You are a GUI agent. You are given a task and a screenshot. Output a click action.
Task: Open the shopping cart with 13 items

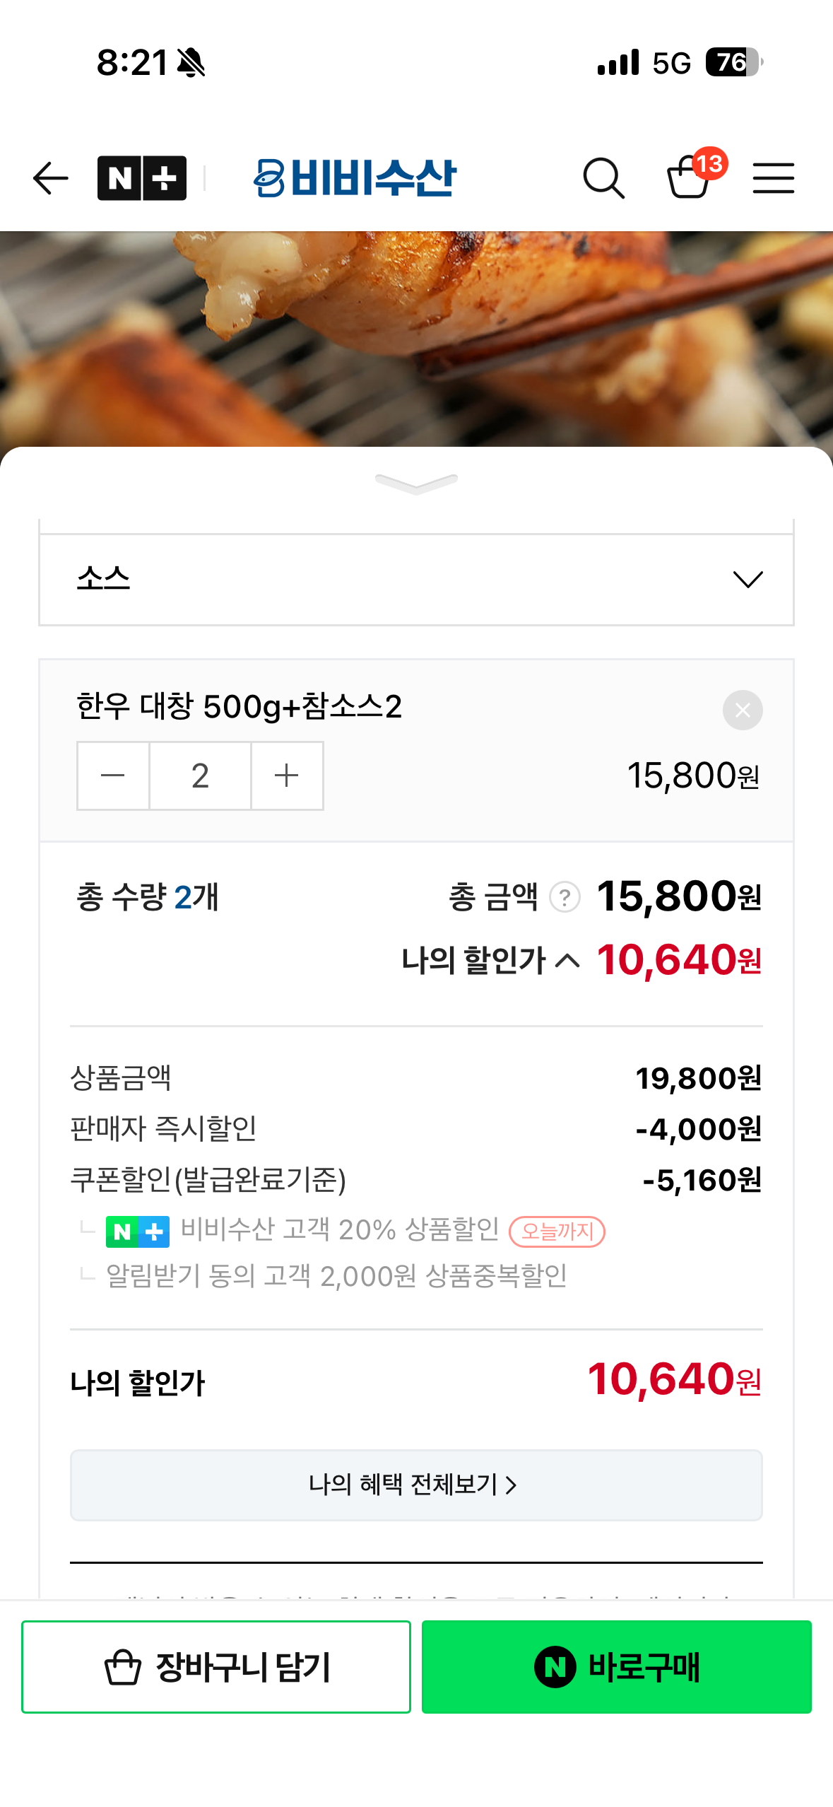(x=690, y=177)
